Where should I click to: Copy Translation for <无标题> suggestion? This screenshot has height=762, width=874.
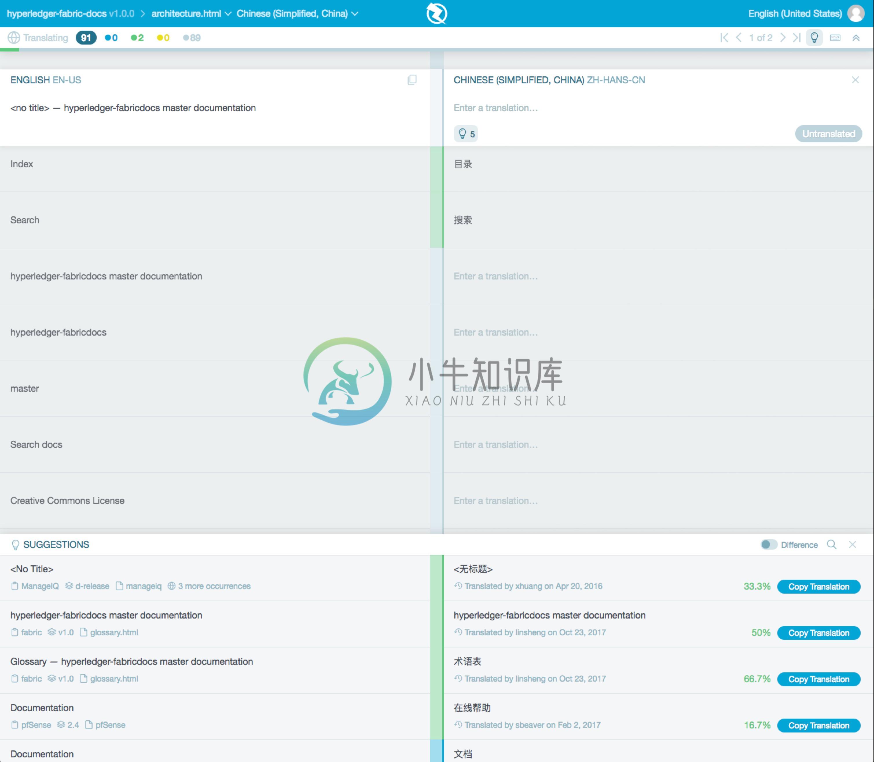coord(818,586)
